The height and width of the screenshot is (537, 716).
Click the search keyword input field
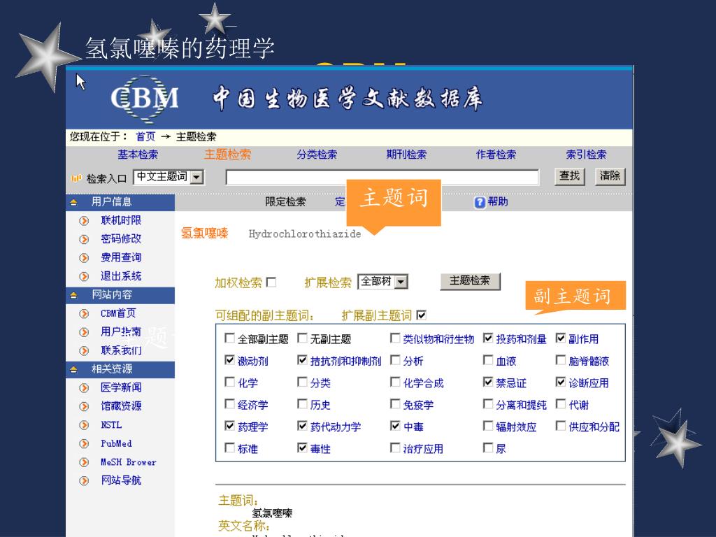pyautogui.click(x=382, y=177)
